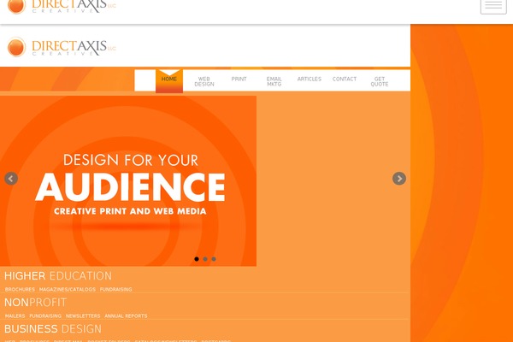
Task: Open the Get Quote menu item
Action: tap(380, 81)
